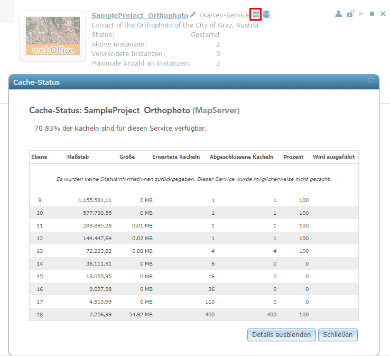The image size is (390, 356).
Task: Click the 0,01 MB size cell
Action: click(x=142, y=225)
